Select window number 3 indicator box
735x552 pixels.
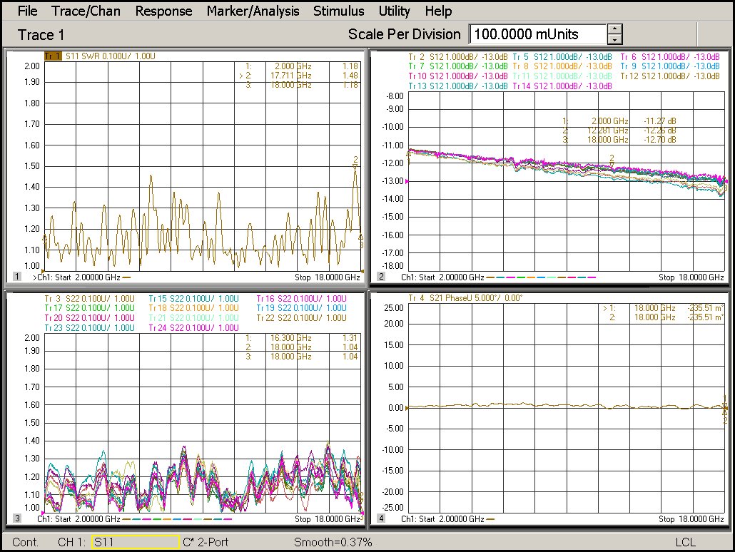pyautogui.click(x=17, y=518)
